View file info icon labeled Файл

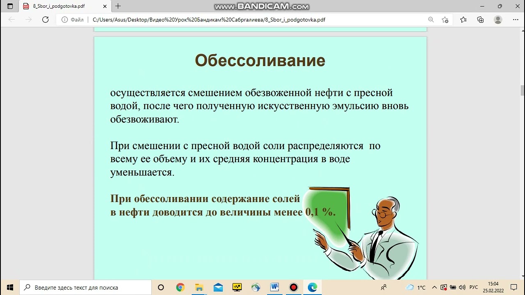pos(73,20)
